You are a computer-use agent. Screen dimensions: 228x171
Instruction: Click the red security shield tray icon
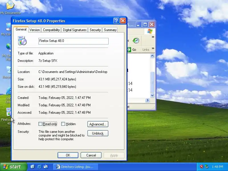(x=201, y=167)
